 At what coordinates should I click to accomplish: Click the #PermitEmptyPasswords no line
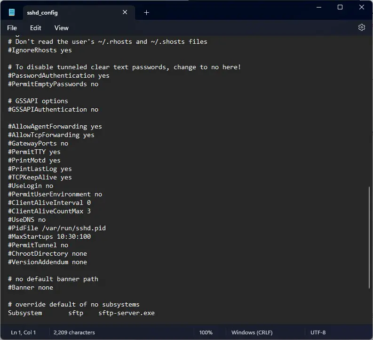click(x=53, y=84)
